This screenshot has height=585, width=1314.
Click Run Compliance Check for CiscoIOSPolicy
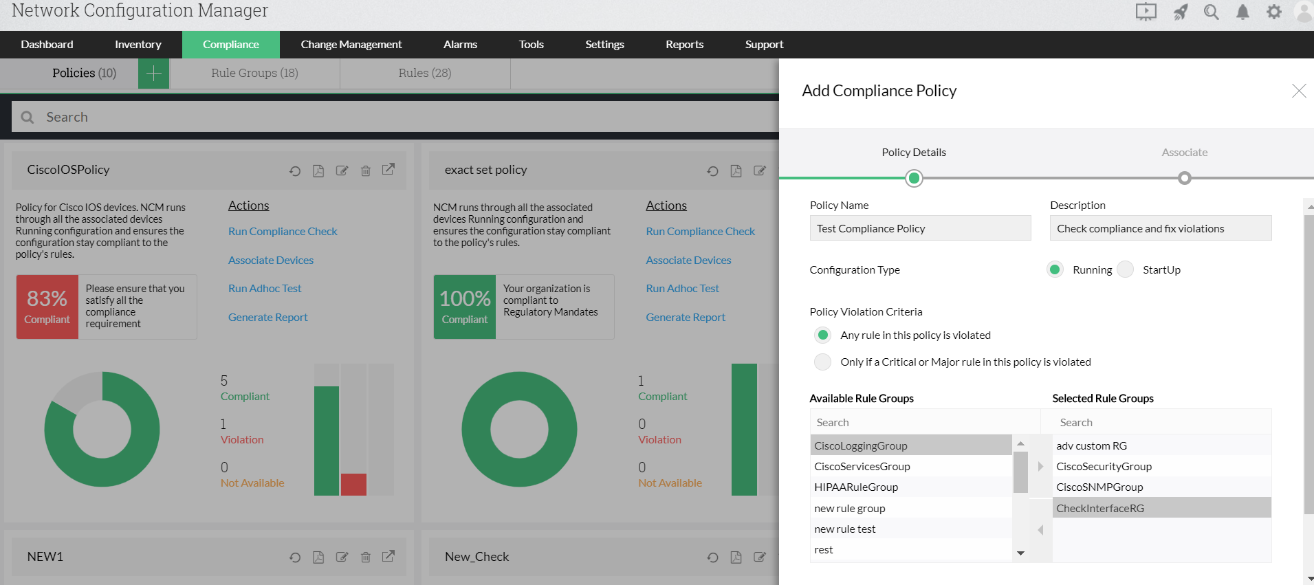coord(283,232)
